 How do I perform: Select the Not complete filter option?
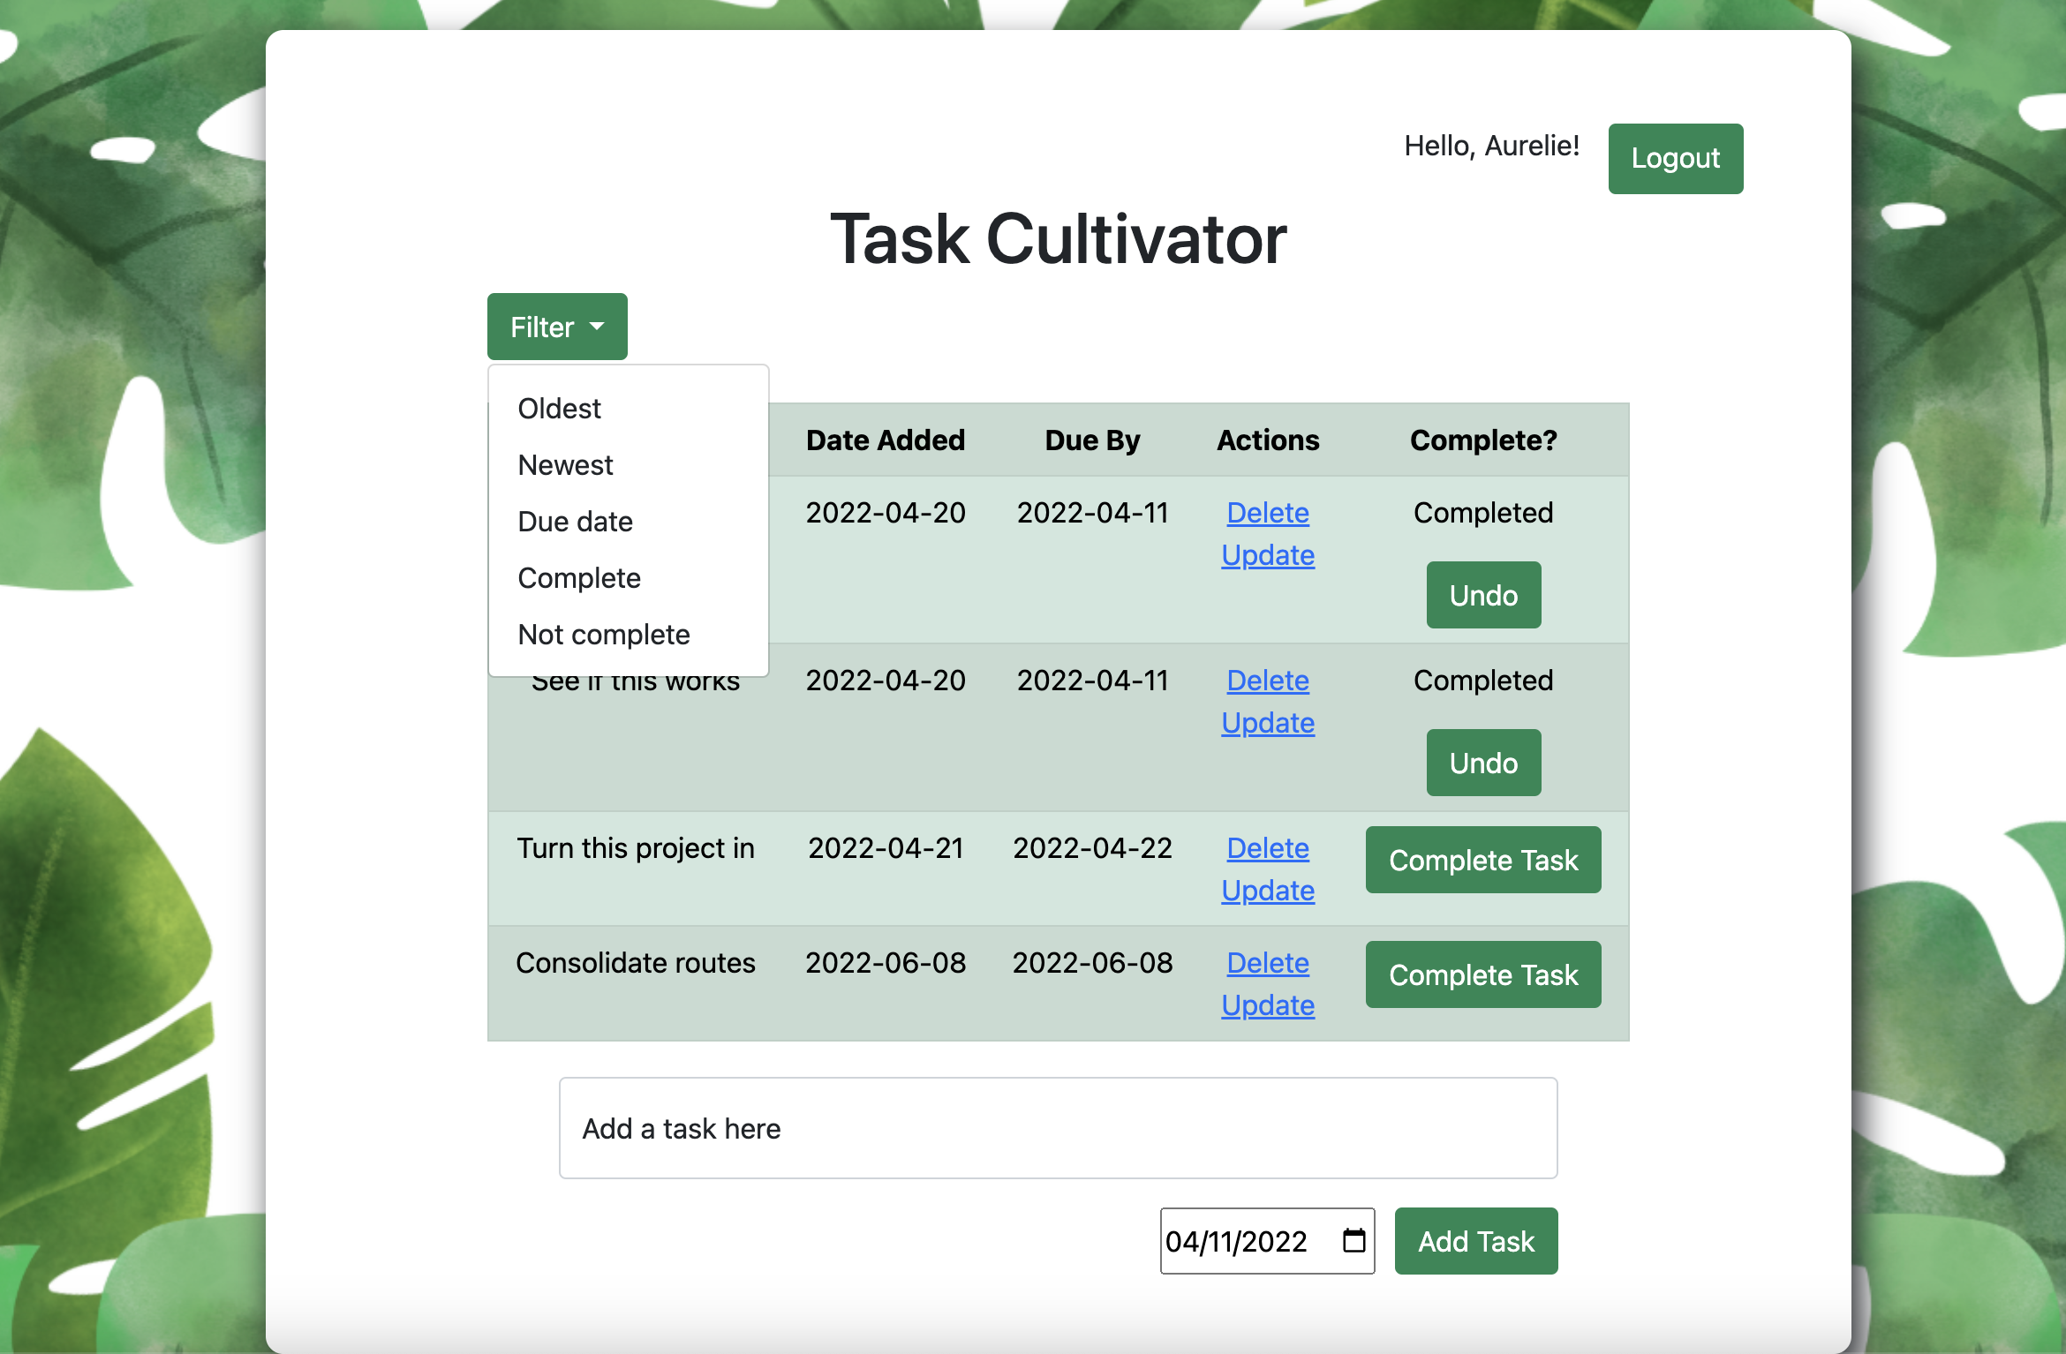click(604, 635)
